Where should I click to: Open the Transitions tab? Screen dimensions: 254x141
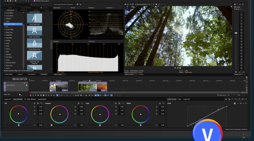click(x=44, y=74)
